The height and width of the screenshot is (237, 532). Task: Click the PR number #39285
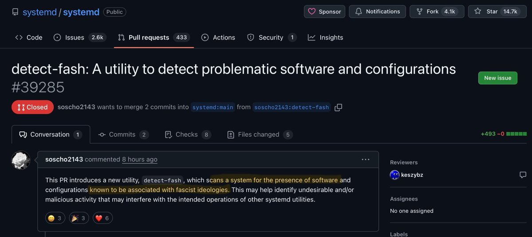(38, 87)
